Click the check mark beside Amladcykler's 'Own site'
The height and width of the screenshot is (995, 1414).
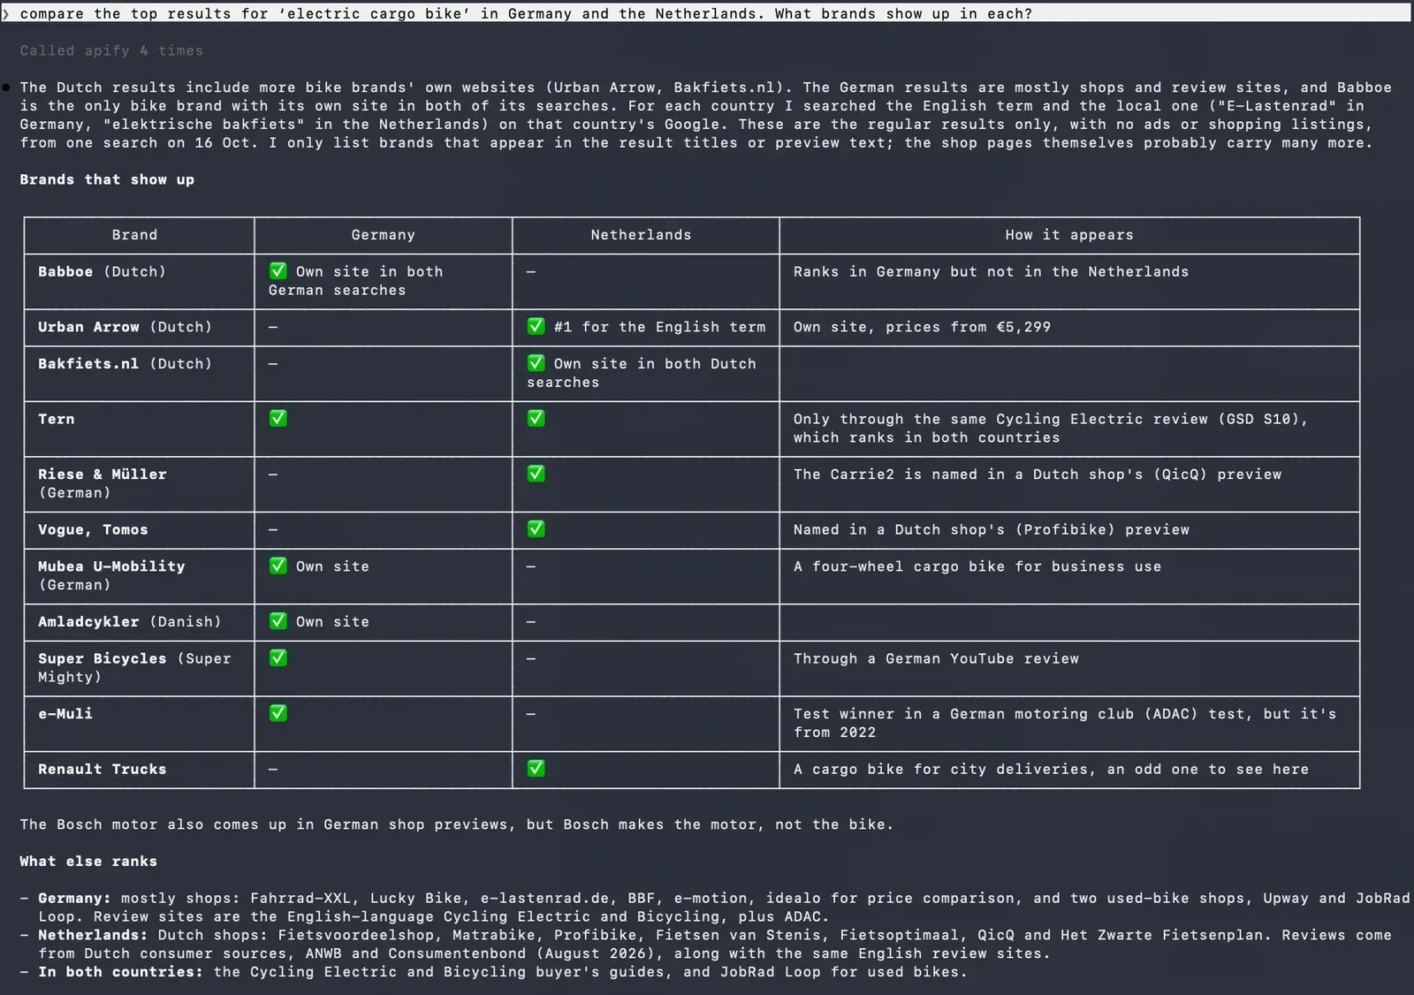tap(278, 621)
